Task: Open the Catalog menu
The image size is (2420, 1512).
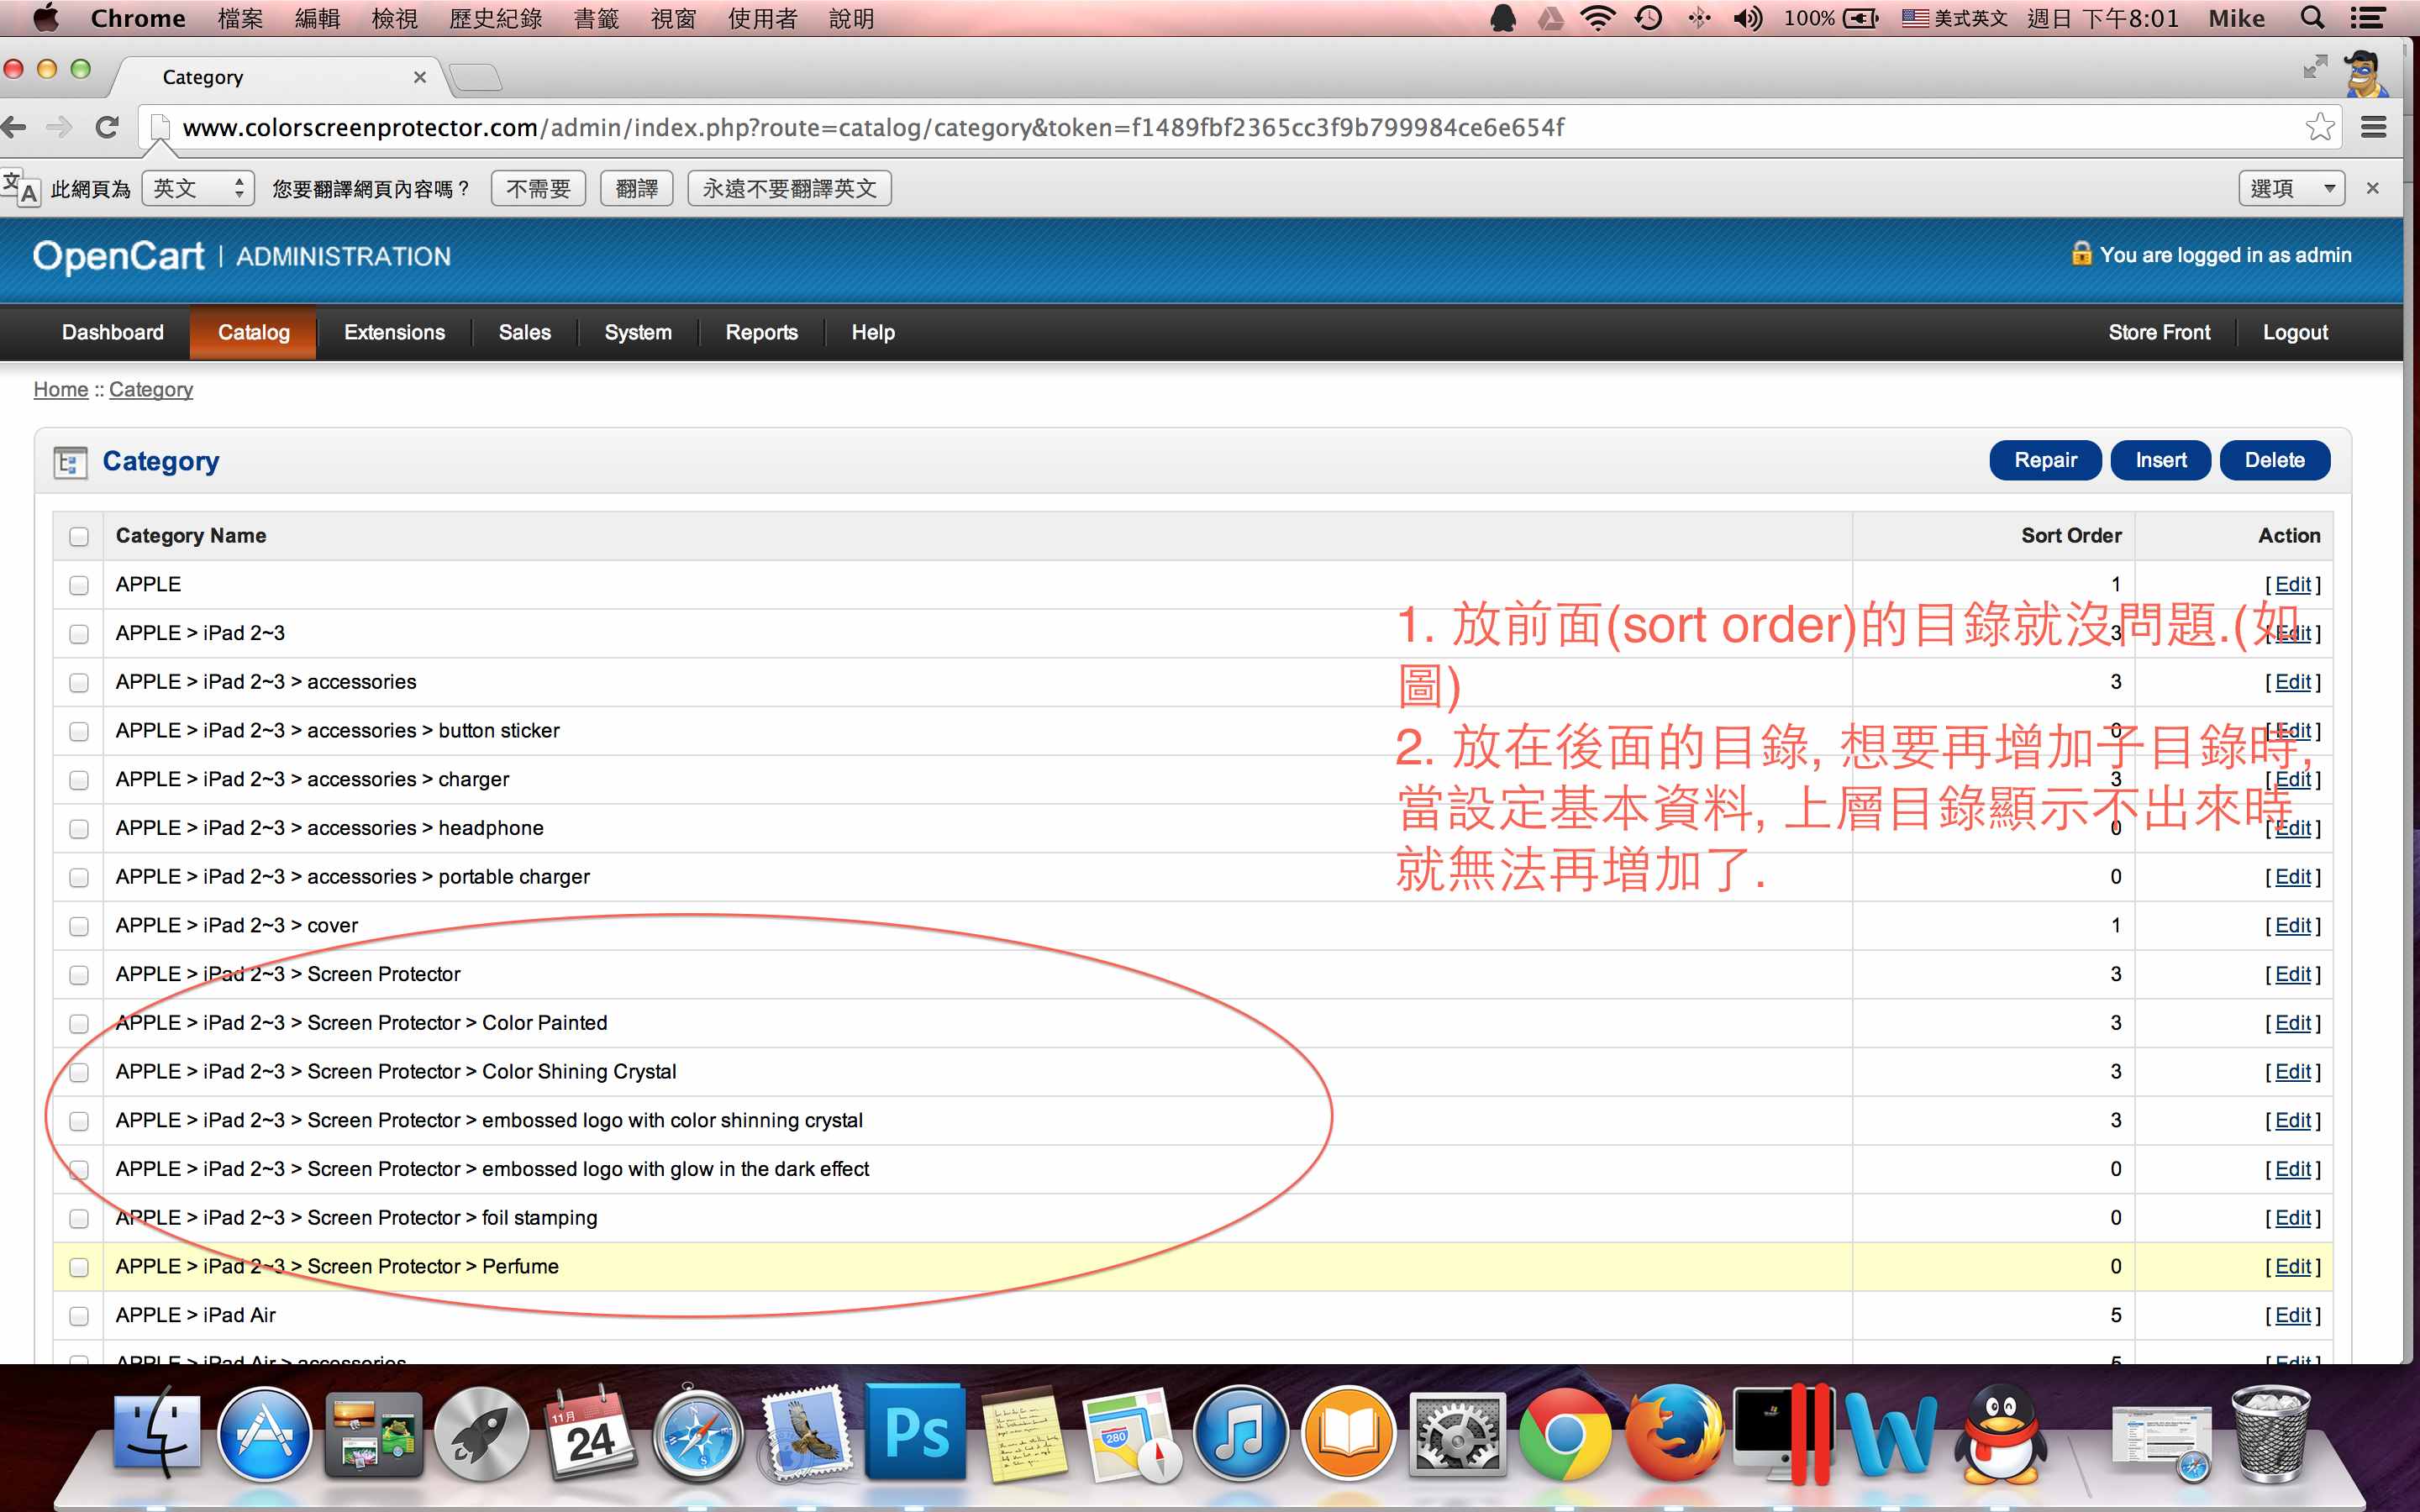Action: tap(253, 332)
